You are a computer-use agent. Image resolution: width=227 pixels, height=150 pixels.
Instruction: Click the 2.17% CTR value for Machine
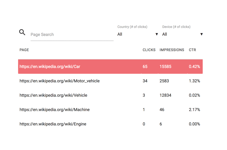[x=194, y=110]
